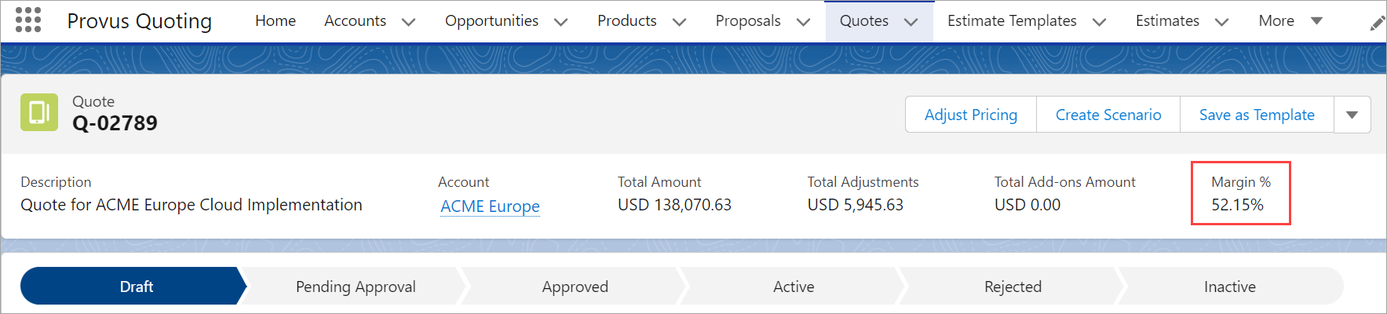Show more actions dropdown beside Save as Template
This screenshot has height=314, width=1387.
1352,115
